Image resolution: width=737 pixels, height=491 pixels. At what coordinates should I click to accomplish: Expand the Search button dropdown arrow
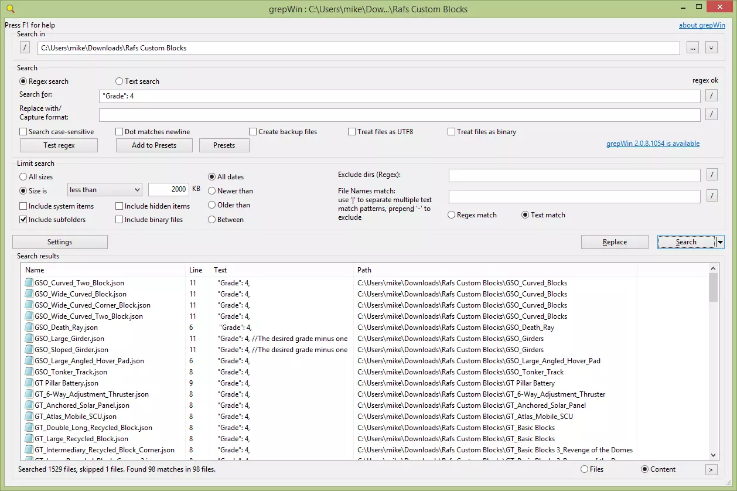point(720,242)
